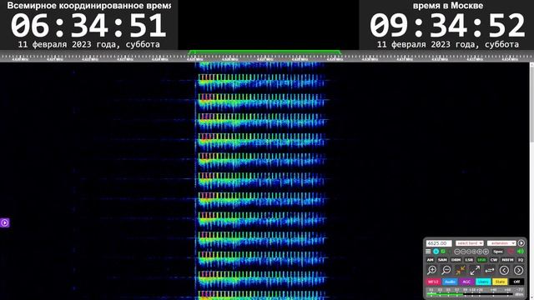Select LSB demodulation mode
This screenshot has height=300, width=534.
469,260
